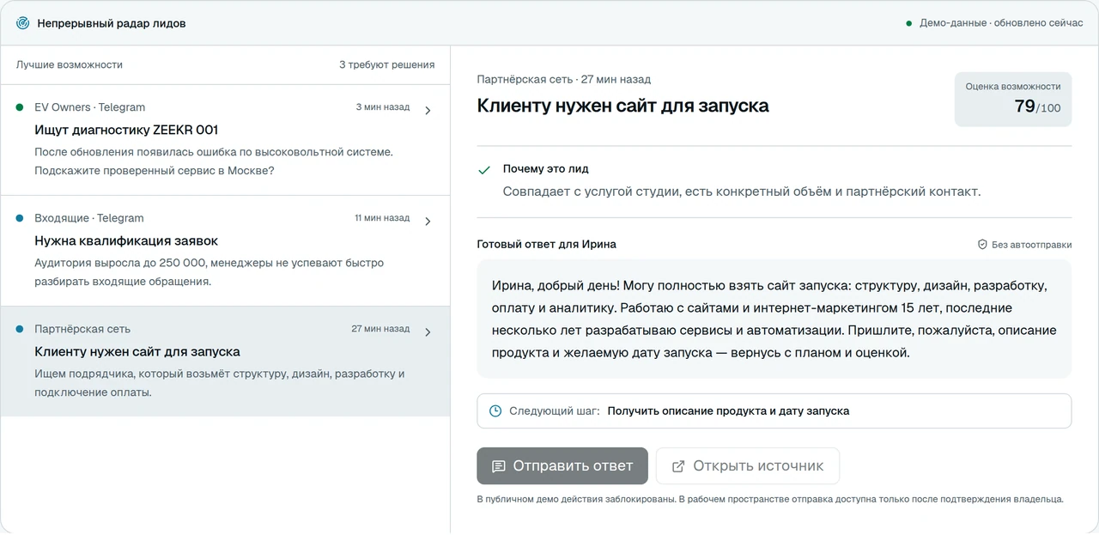Click the Готовый ответ для Ирина label
This screenshot has height=535, width=1099.
pyautogui.click(x=547, y=245)
